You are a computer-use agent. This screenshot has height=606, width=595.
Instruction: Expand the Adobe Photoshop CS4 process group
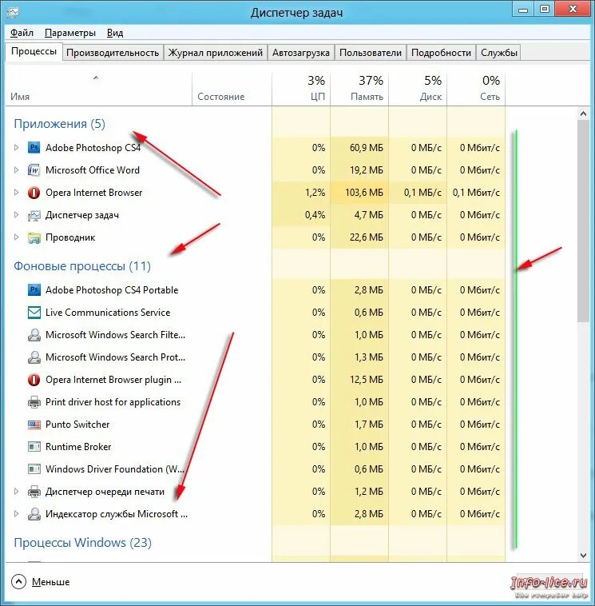tap(16, 148)
